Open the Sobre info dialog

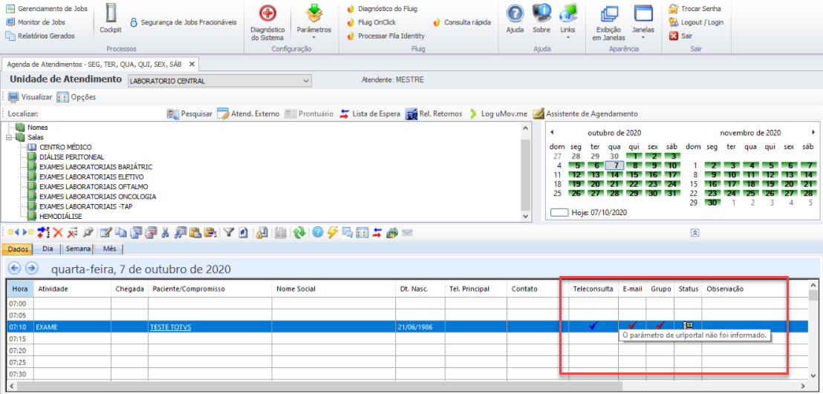[x=541, y=19]
